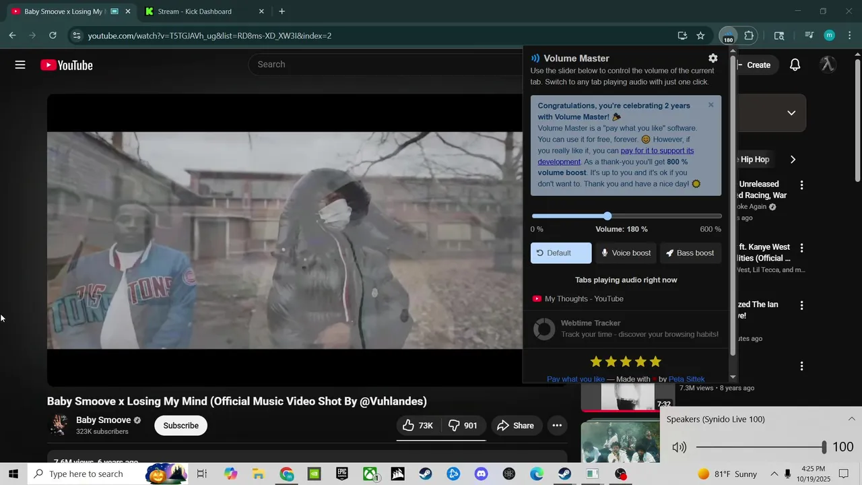Open more actions ellipsis beside Share

(x=557, y=425)
